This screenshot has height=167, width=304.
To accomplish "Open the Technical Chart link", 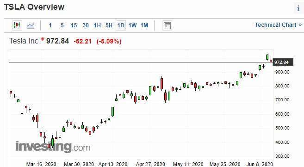I will (x=279, y=25).
